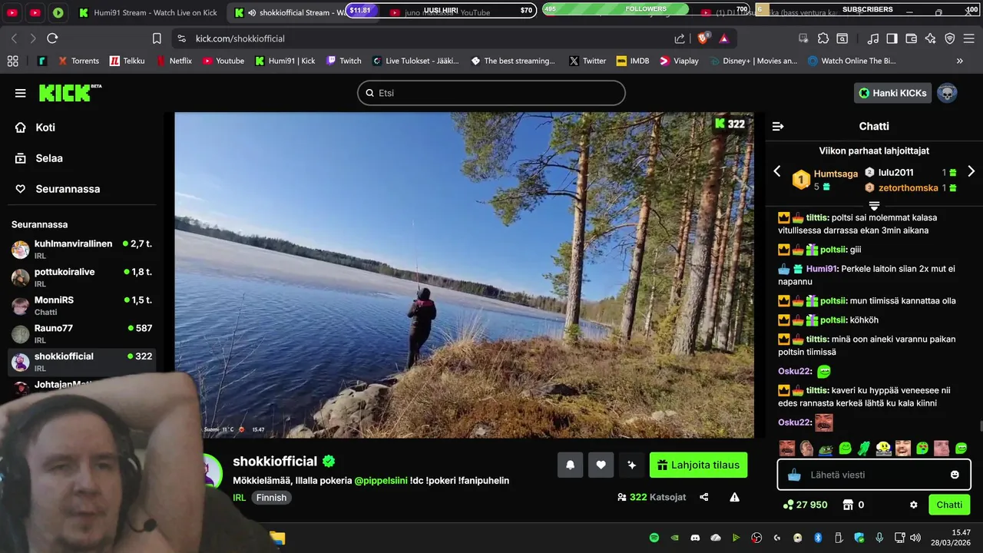Expand hidden bookmarks with double chevron
This screenshot has width=983, height=553.
(959, 61)
